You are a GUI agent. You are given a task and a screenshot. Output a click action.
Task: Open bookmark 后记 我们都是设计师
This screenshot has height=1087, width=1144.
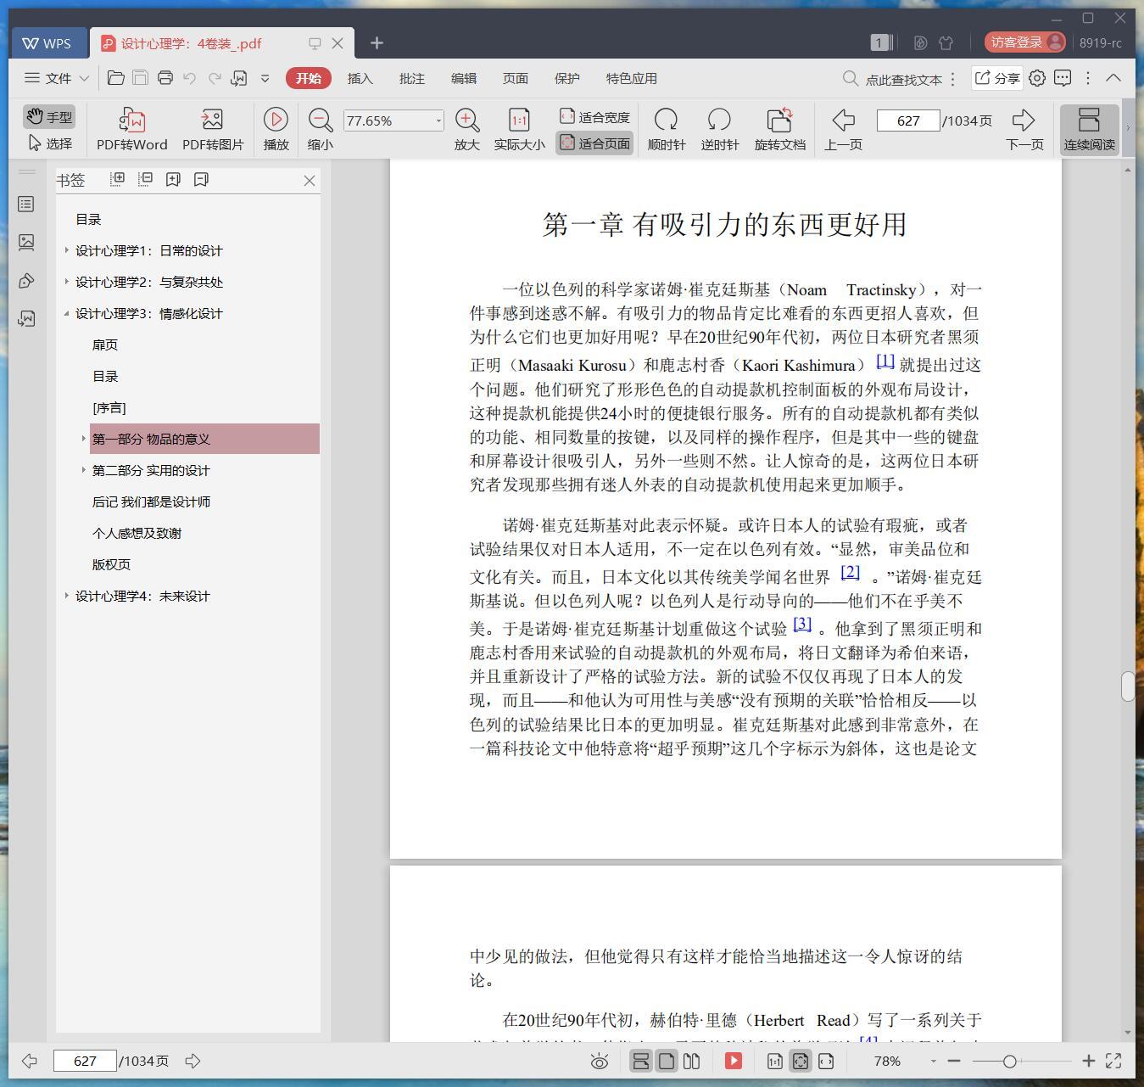click(x=151, y=501)
